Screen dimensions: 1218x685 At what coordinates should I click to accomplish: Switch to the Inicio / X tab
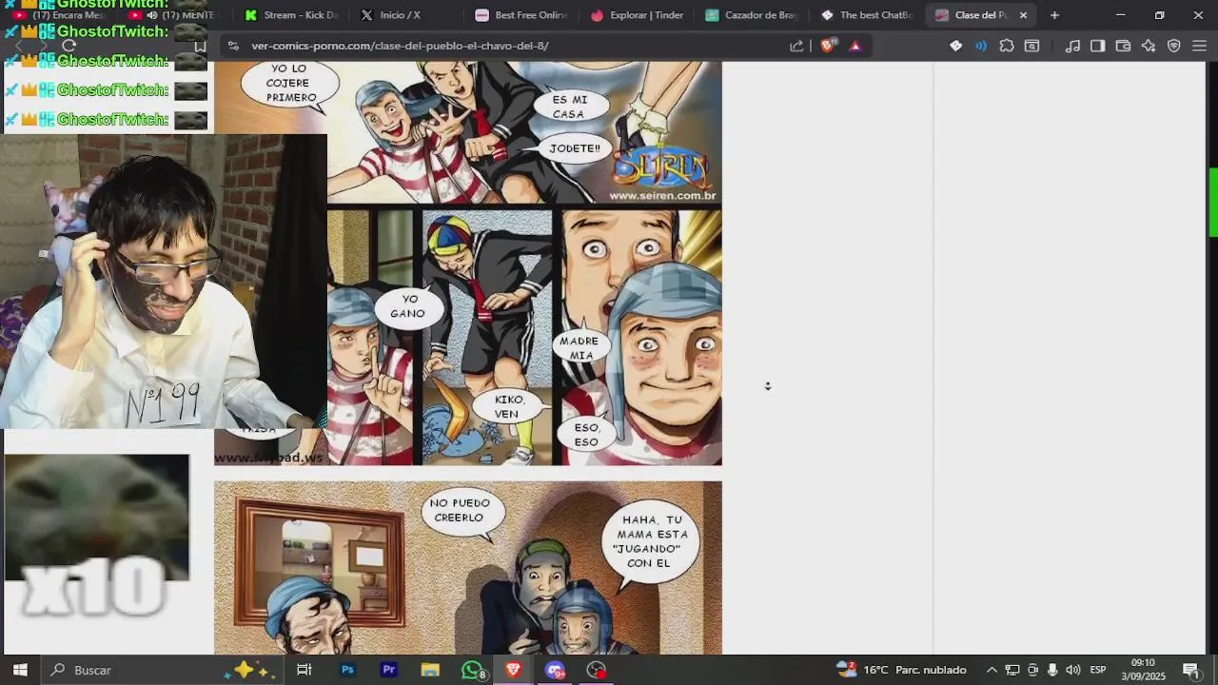(404, 15)
